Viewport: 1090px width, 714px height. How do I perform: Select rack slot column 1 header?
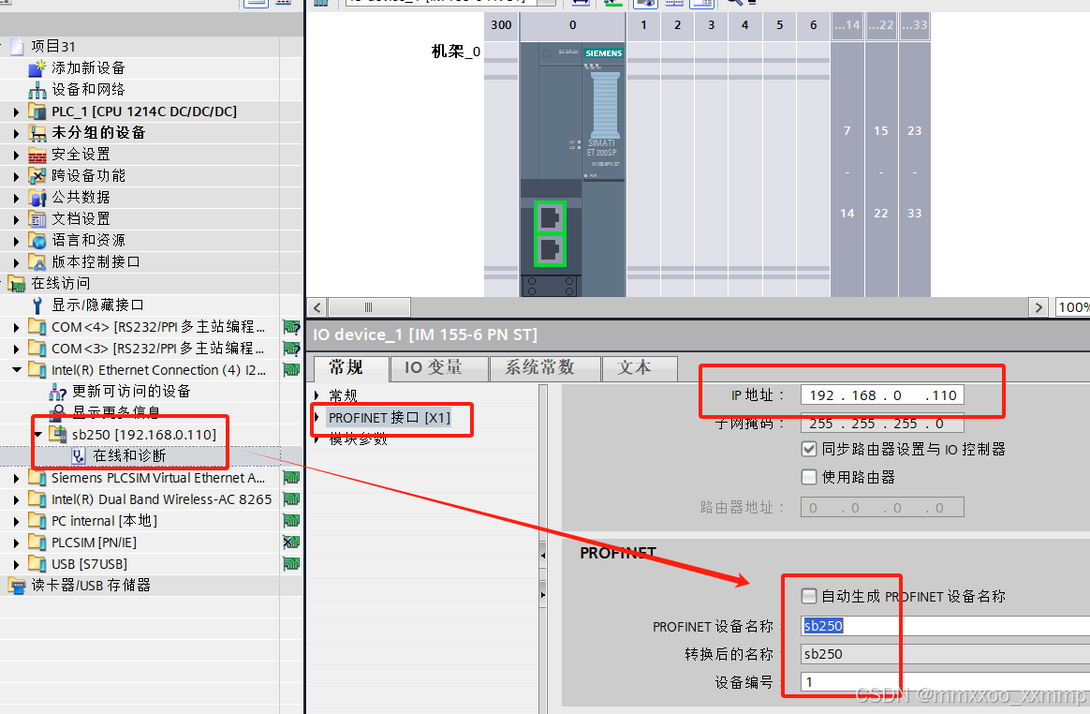click(643, 25)
